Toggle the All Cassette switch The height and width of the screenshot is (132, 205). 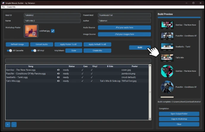(10, 51)
